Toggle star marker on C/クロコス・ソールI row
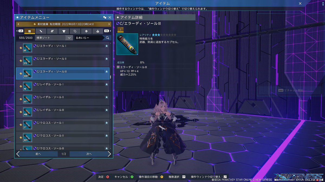The image size is (325, 182). 107,123
